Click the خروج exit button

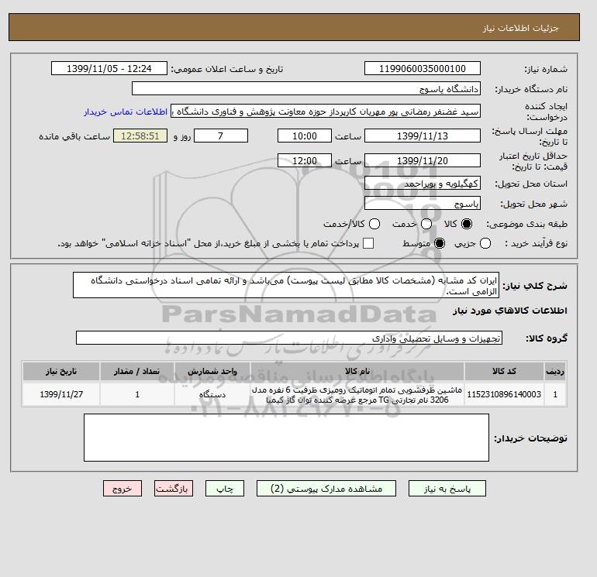123,489
